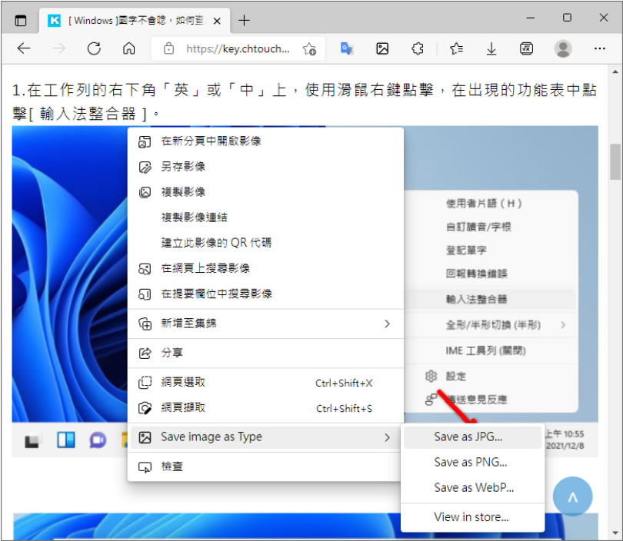Image resolution: width=623 pixels, height=541 pixels.
Task: Expand the 新增至集錦 submenu
Action: [265, 324]
